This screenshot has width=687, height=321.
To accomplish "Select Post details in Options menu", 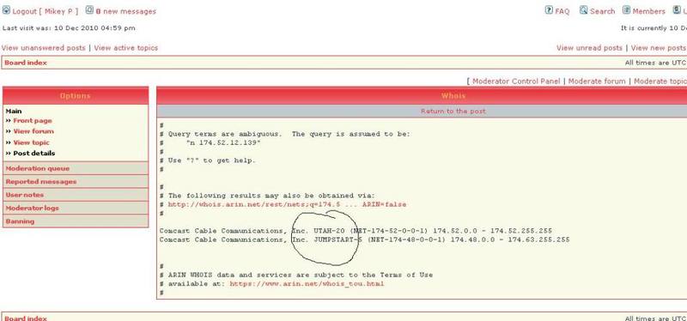I will pyautogui.click(x=34, y=154).
